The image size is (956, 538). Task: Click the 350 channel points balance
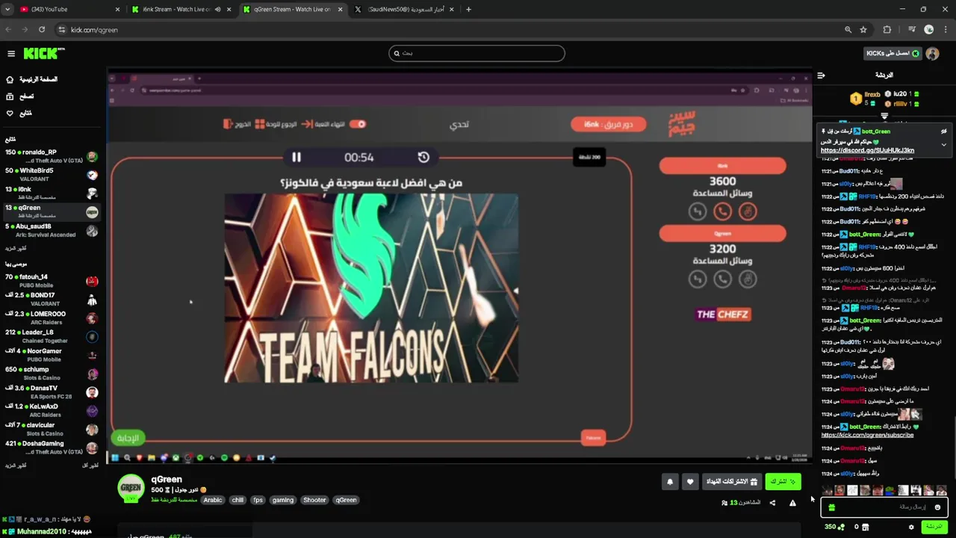pos(834,527)
